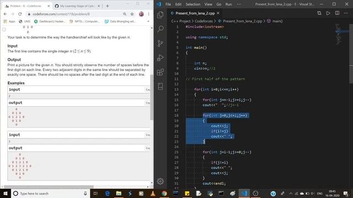Open the View menu in VS Code
Image resolution: width=353 pixels, height=198 pixels.
click(x=208, y=4)
